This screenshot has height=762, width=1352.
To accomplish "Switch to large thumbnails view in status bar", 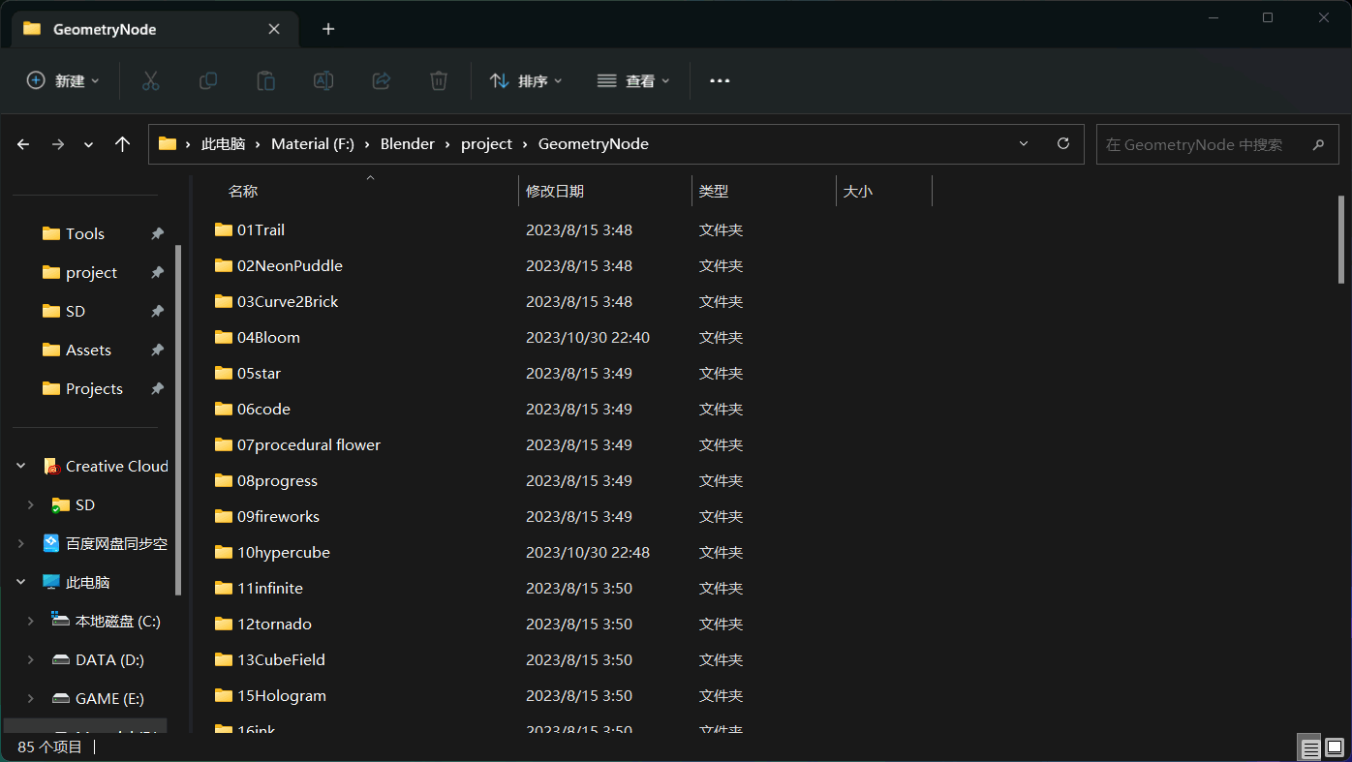I will pos(1335,747).
